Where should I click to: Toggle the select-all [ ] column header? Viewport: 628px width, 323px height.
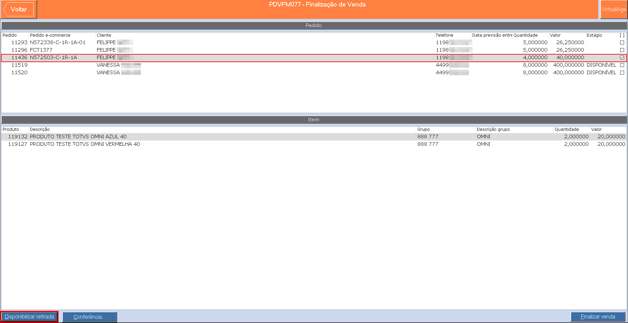coord(622,35)
